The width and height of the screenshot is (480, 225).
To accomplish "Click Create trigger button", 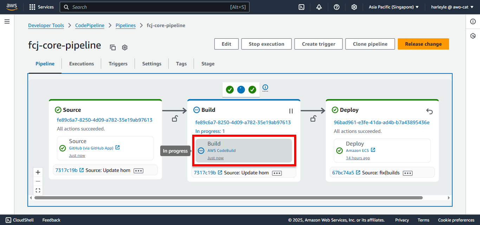I will [x=319, y=44].
